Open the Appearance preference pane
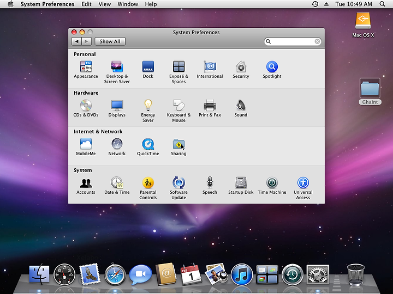This screenshot has height=294, width=393. pos(86,70)
